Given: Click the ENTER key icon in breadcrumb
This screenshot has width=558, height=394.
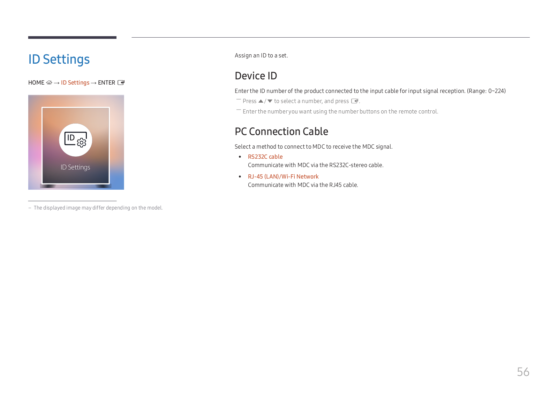Looking at the screenshot, I should coord(121,82).
